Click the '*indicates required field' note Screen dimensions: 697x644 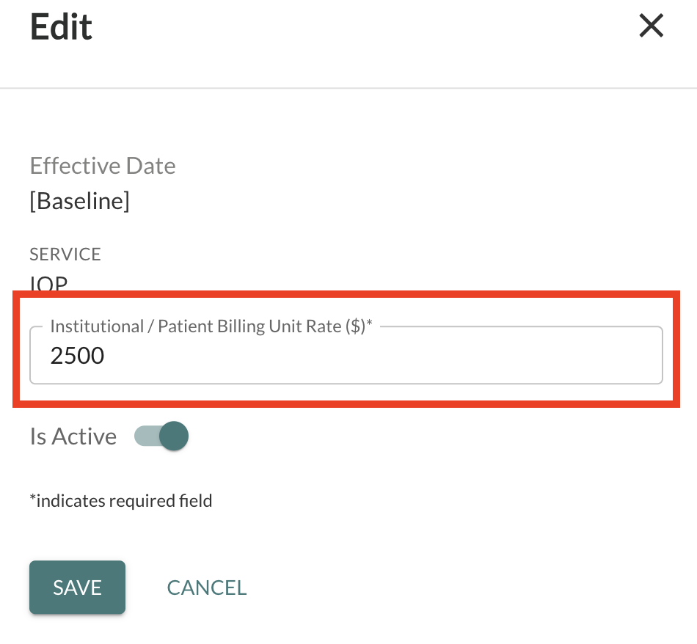(120, 501)
